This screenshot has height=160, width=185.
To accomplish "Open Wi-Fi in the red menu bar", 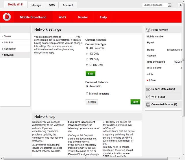I will click(62, 17).
